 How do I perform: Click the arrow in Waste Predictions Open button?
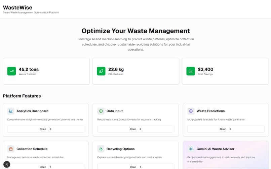(x=230, y=129)
